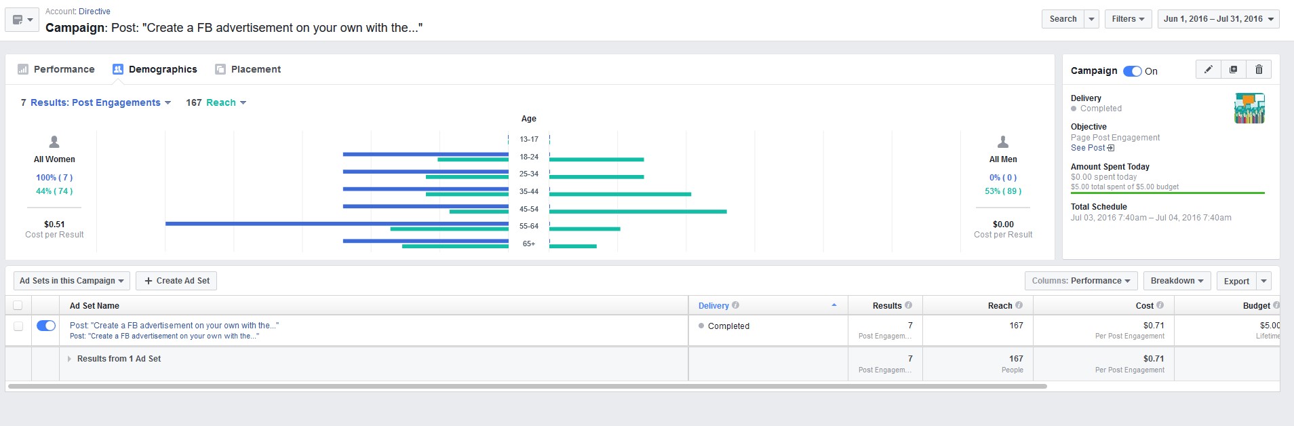1294x426 pixels.
Task: Open the Search dropdown arrow
Action: coord(1092,19)
